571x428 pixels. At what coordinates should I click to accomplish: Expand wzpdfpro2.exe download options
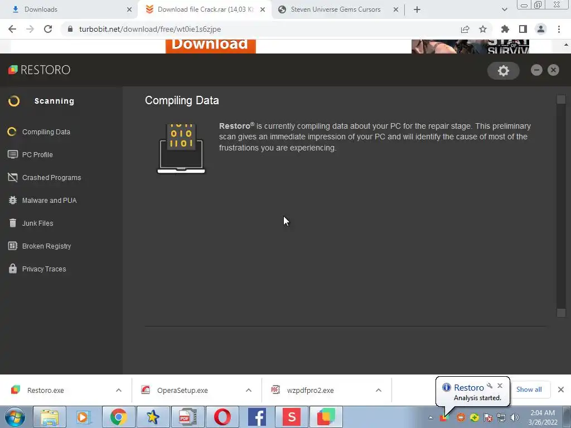(379, 390)
